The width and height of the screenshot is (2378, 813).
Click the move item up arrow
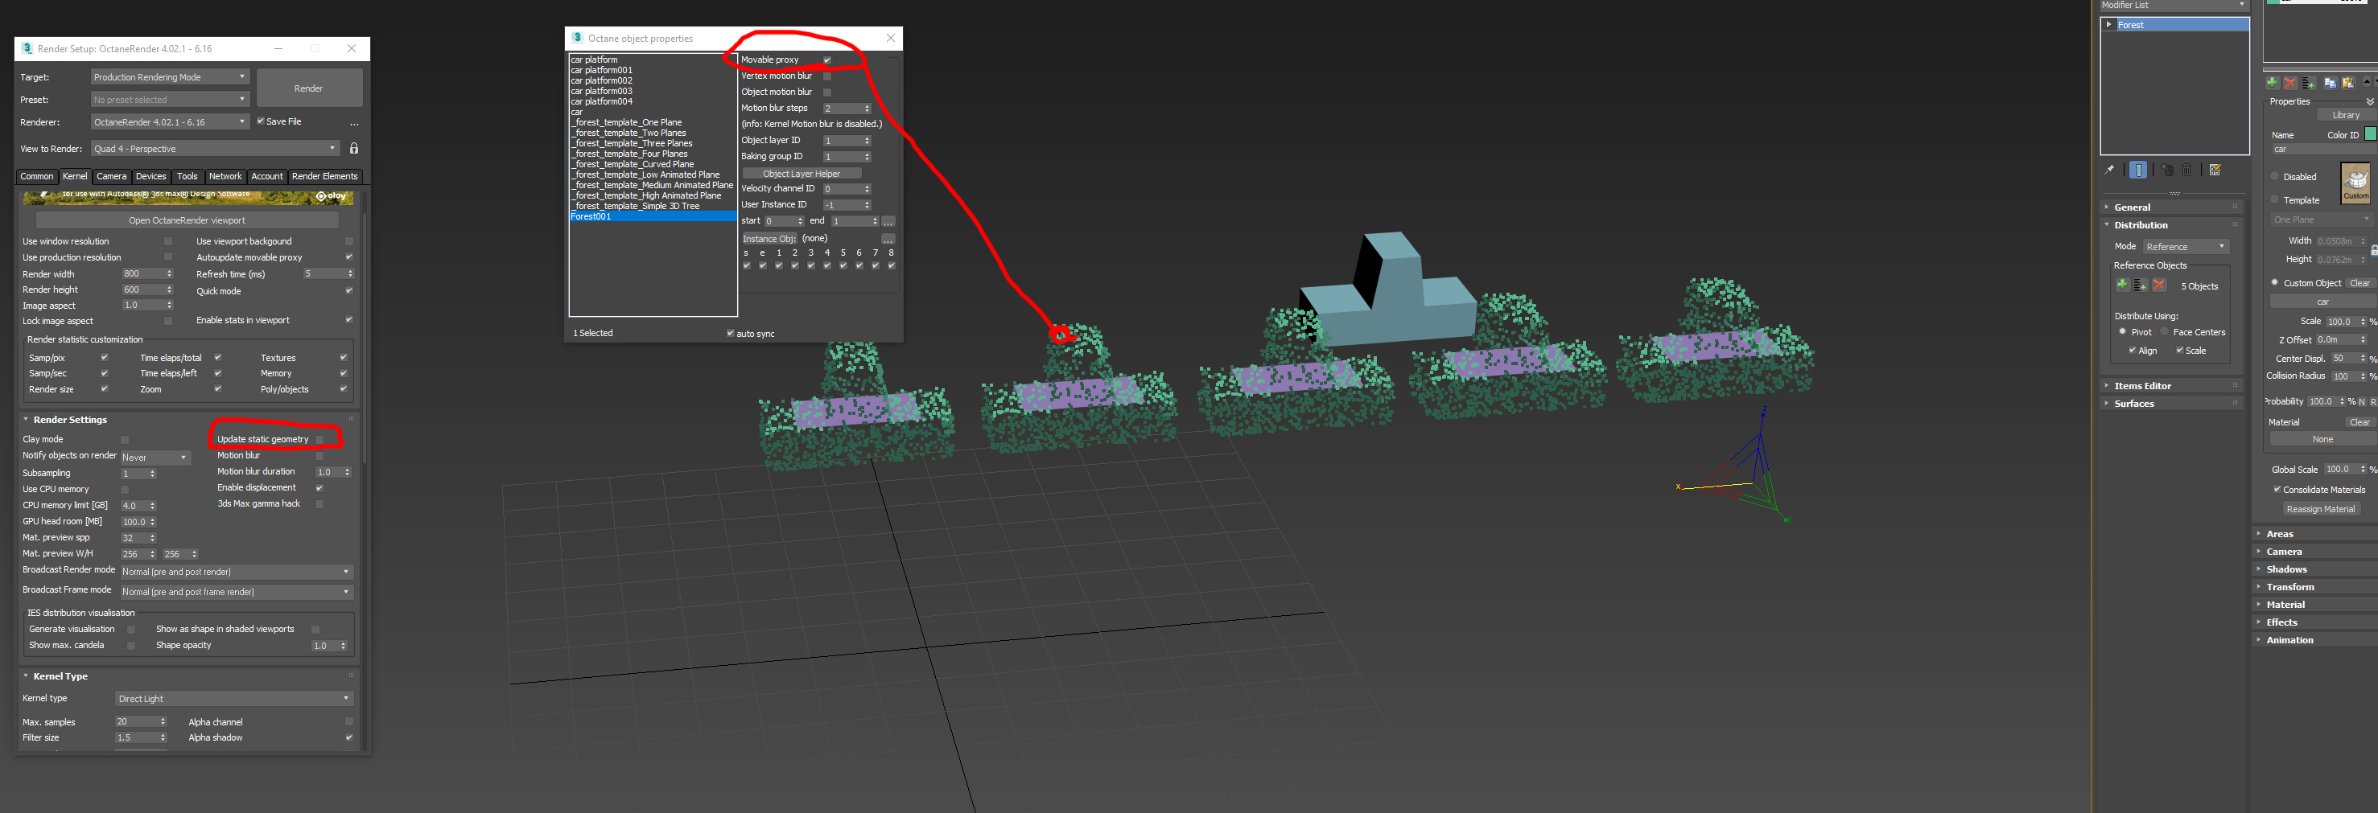[x=2366, y=82]
